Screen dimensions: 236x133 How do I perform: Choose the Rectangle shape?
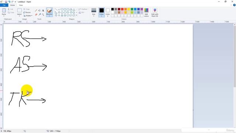pyautogui.click(x=65, y=9)
